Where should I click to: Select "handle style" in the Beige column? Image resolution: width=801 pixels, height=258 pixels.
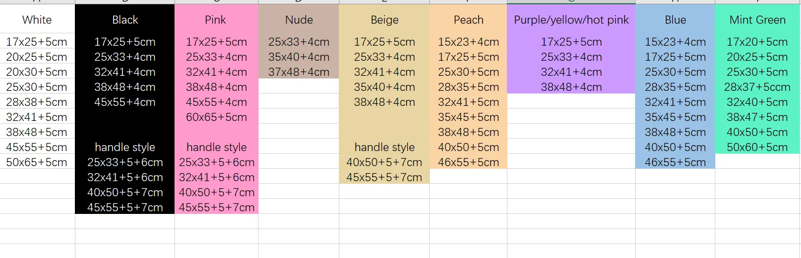click(x=384, y=147)
